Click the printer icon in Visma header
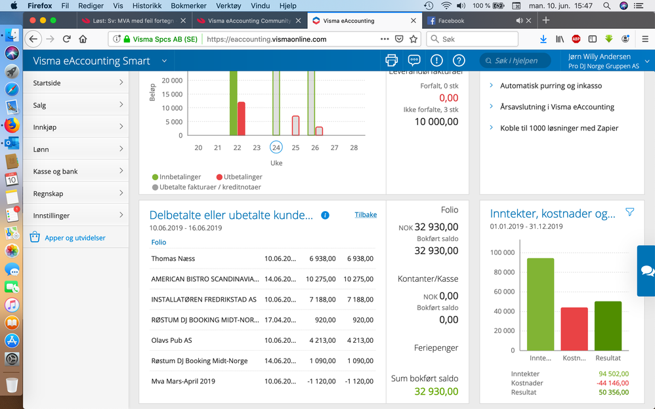The width and height of the screenshot is (655, 409). 391,60
